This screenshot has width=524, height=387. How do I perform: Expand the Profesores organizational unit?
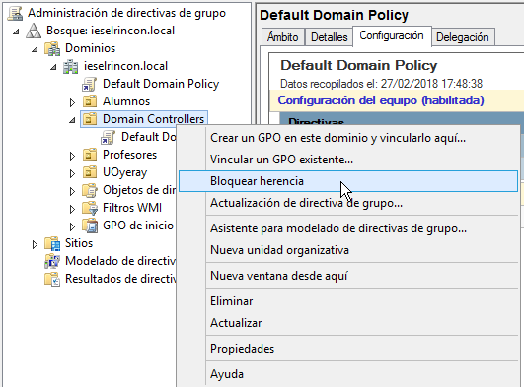tap(72, 156)
